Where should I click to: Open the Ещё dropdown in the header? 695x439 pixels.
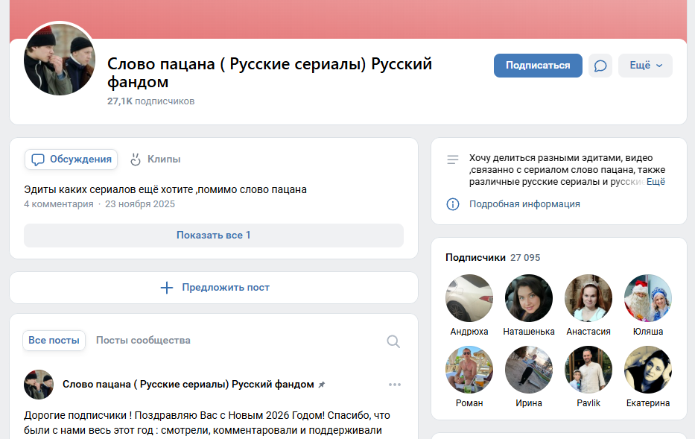pos(645,66)
